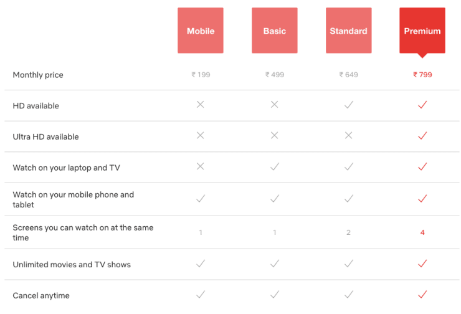This screenshot has height=314, width=461.
Task: Click Premium simultaneous screens number 4
Action: coord(422,232)
